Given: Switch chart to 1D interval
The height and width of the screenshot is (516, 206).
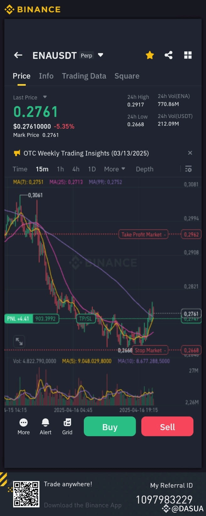Looking at the screenshot, I should pyautogui.click(x=92, y=169).
